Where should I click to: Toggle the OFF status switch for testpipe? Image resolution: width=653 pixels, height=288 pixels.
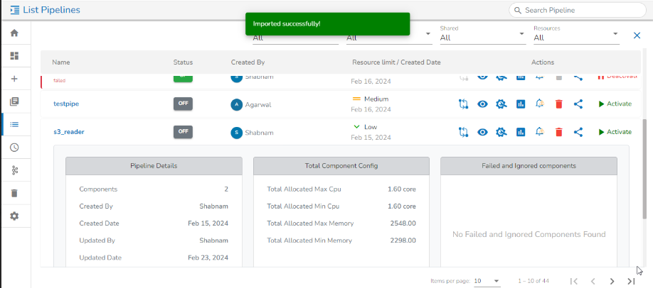tap(183, 104)
